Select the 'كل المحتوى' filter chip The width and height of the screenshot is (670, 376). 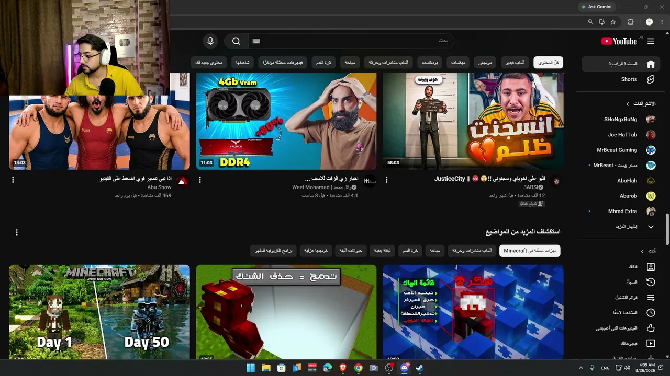tap(548, 63)
